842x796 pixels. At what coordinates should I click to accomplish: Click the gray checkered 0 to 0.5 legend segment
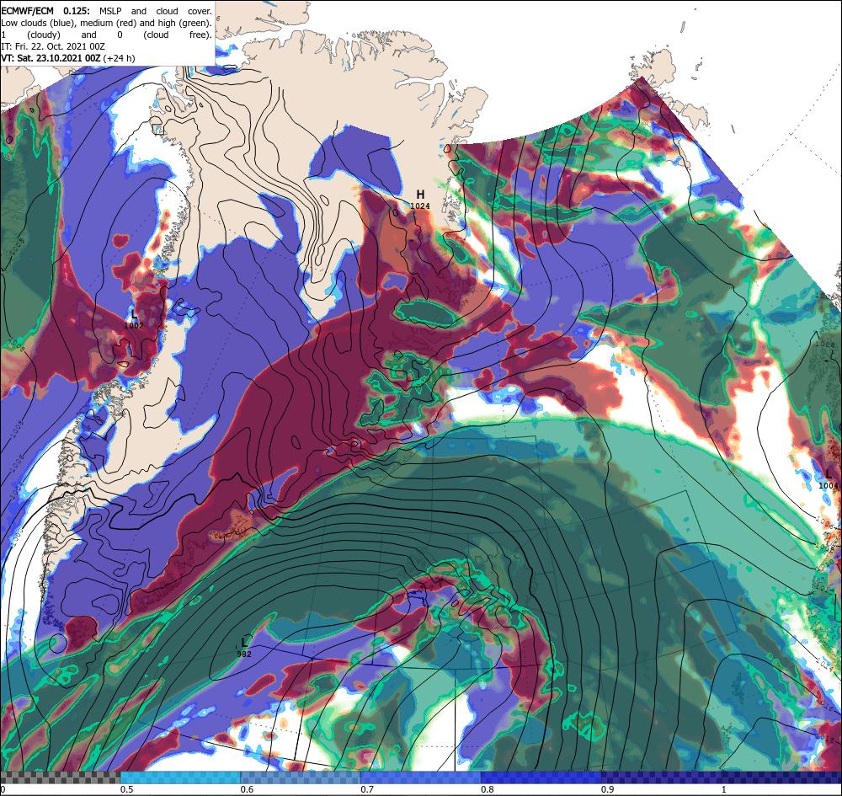click(x=60, y=777)
